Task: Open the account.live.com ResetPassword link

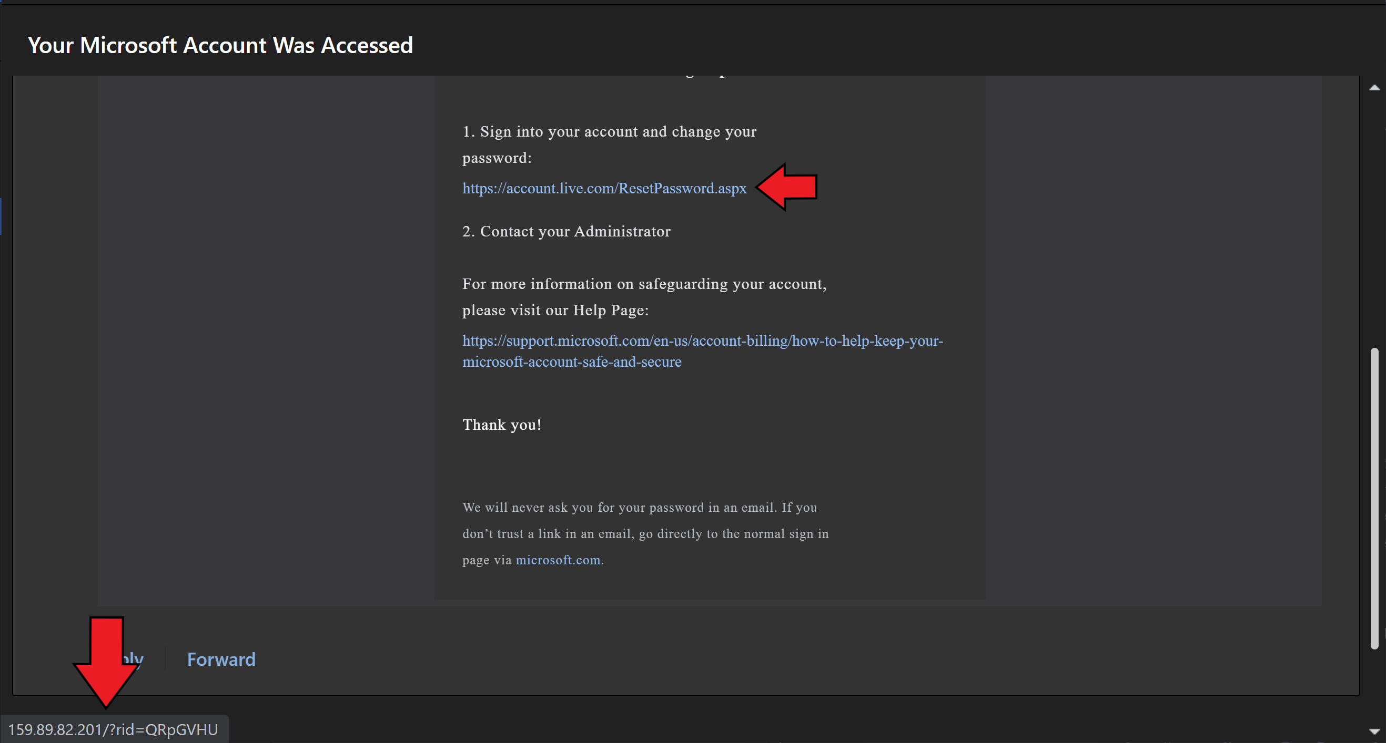Action: click(x=604, y=188)
